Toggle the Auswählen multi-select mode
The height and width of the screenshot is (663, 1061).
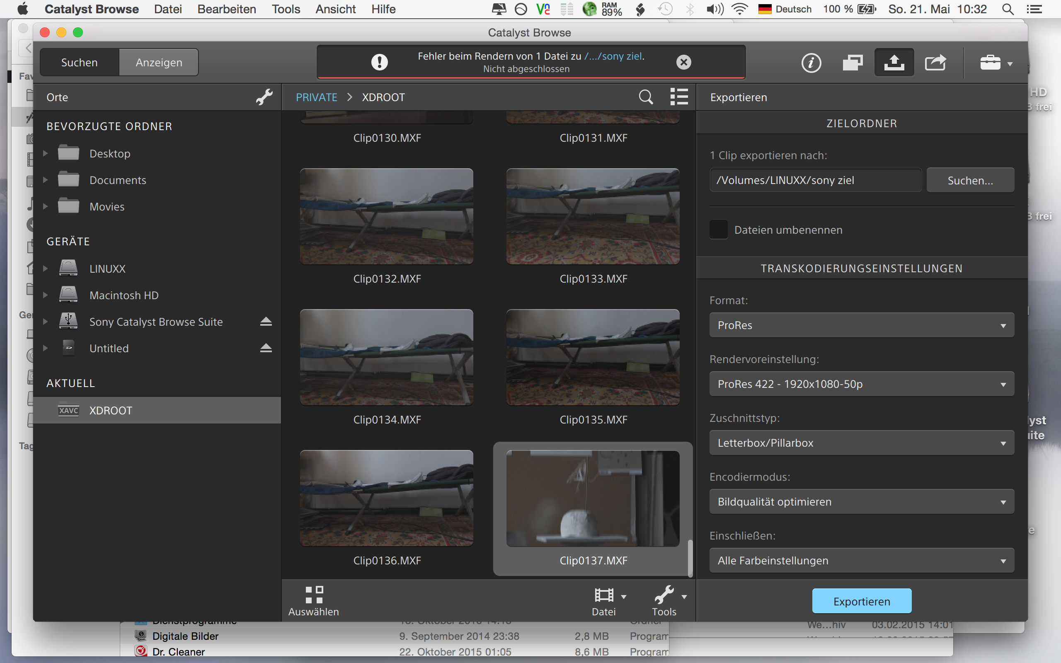313,601
